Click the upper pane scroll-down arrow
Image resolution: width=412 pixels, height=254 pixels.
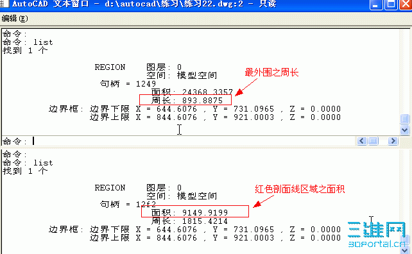405,130
